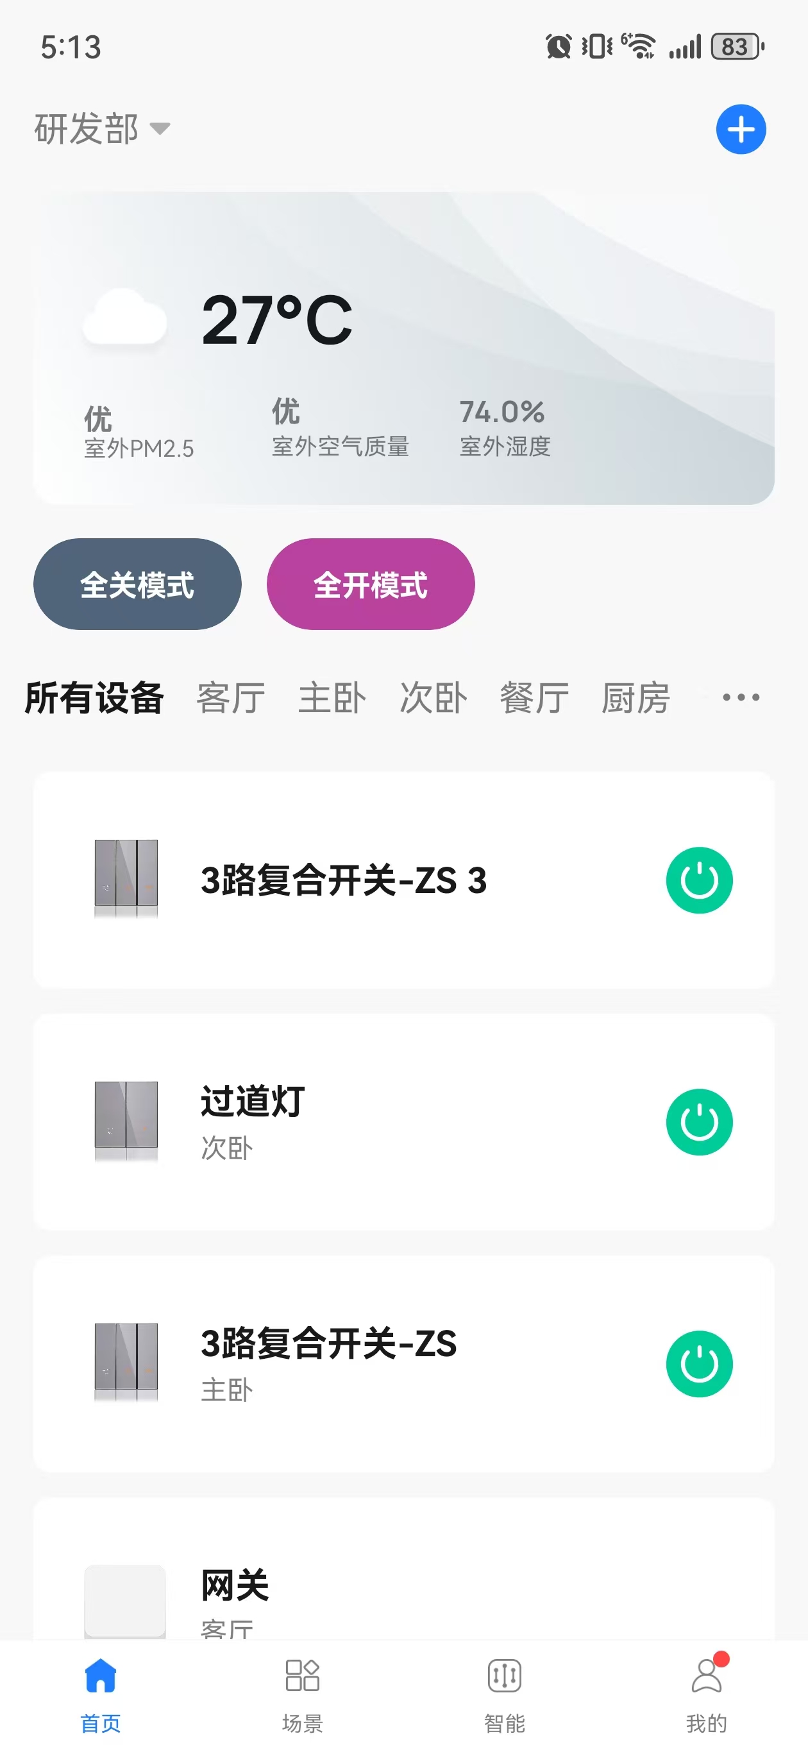The width and height of the screenshot is (808, 1745).
Task: Switch to the 主卧 room tab
Action: [x=332, y=698]
